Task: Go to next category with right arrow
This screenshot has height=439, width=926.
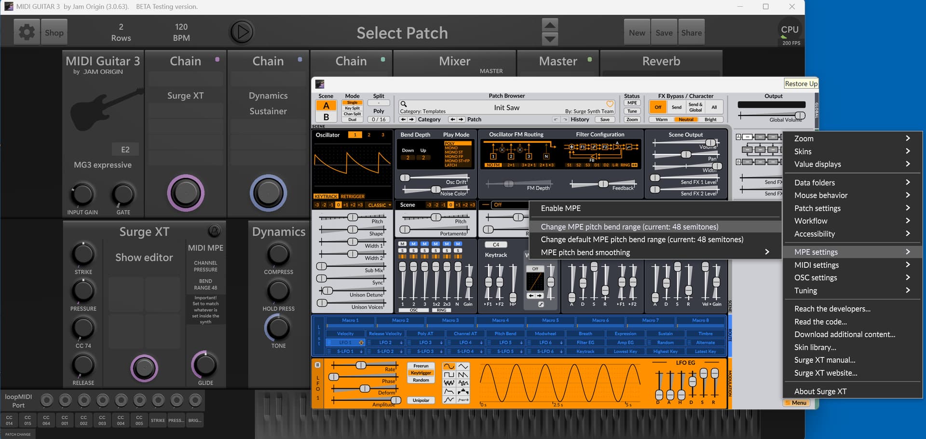Action: click(x=411, y=119)
